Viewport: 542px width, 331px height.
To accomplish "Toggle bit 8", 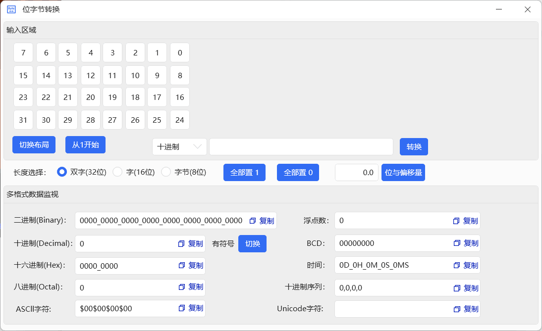I will click(180, 75).
